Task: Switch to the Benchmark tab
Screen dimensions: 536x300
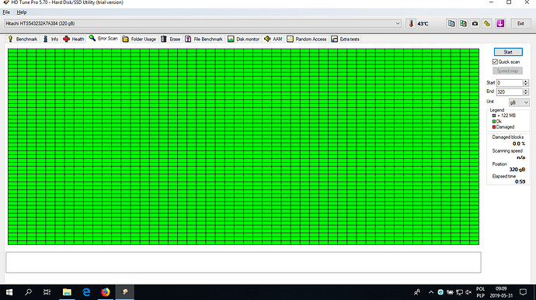Action: pos(23,39)
